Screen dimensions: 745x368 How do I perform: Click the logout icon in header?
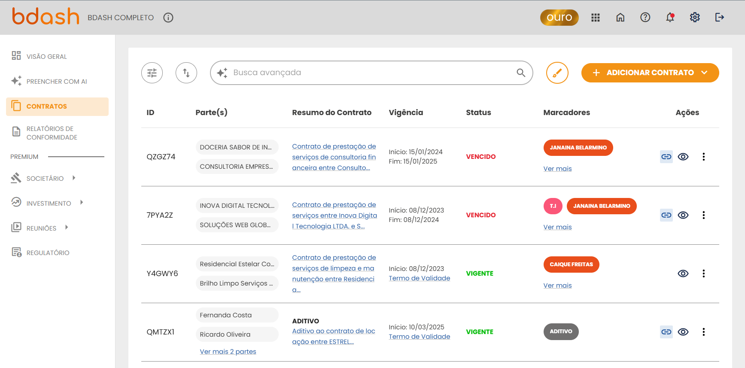pos(720,18)
